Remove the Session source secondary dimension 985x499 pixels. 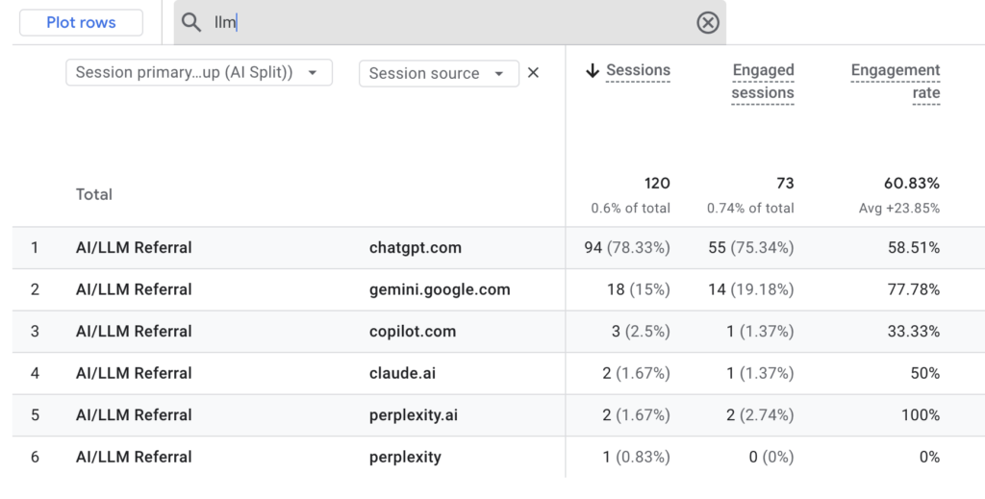[x=534, y=73]
